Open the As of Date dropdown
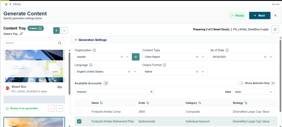282x127 pixels. point(271,57)
